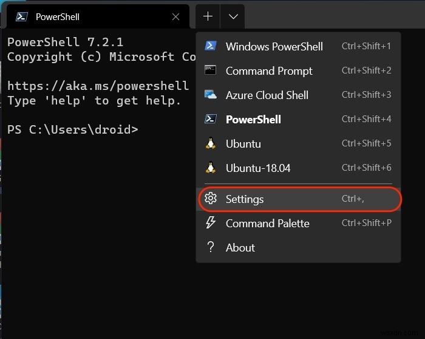This screenshot has height=339, width=425.
Task: Click the PS C:\Users\droid> prompt line
Action: [73, 129]
